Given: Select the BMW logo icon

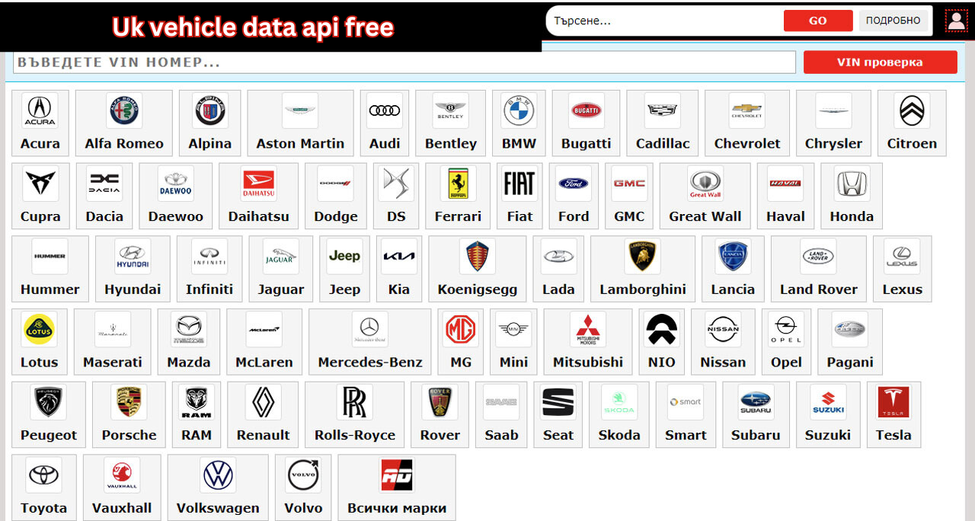Looking at the screenshot, I should point(519,111).
